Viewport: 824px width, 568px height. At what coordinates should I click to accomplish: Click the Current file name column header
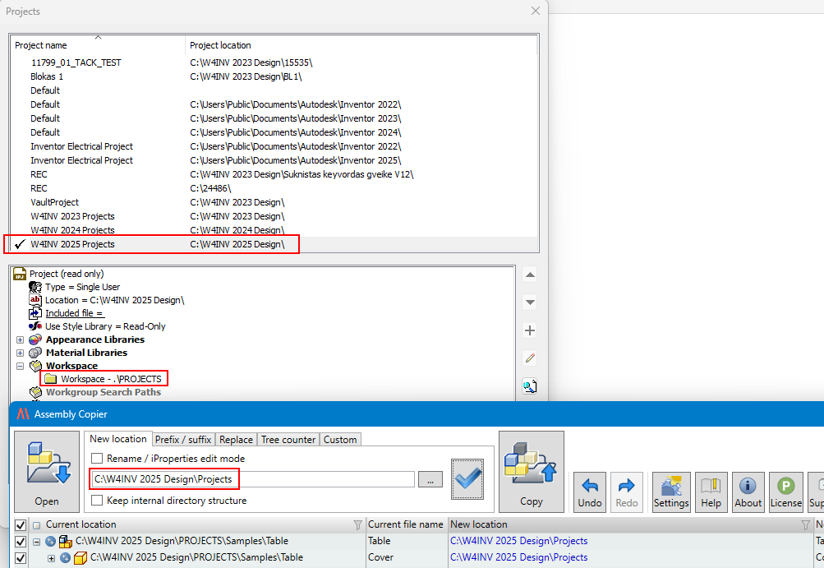[406, 524]
